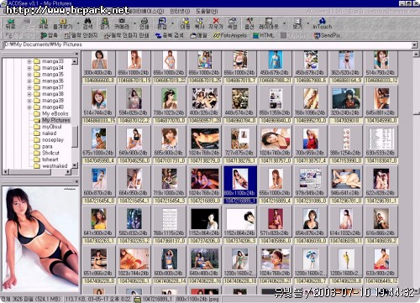Click the Archive (압축) plugin button
The width and height of the screenshot is (420, 303).
tap(49, 35)
